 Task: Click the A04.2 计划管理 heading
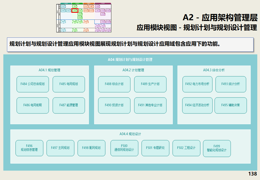click(x=133, y=70)
